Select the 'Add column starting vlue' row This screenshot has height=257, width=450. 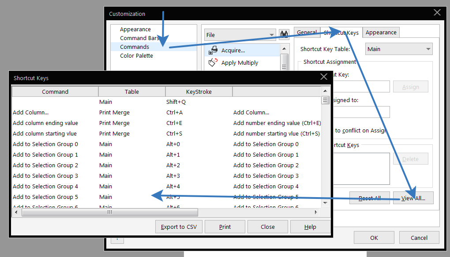click(x=45, y=134)
